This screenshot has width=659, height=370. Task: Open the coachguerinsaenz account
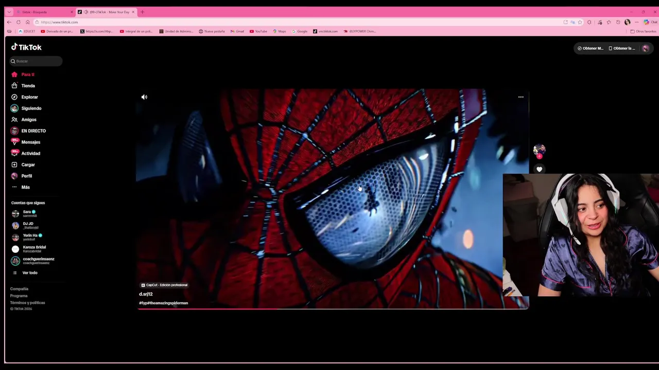point(33,261)
